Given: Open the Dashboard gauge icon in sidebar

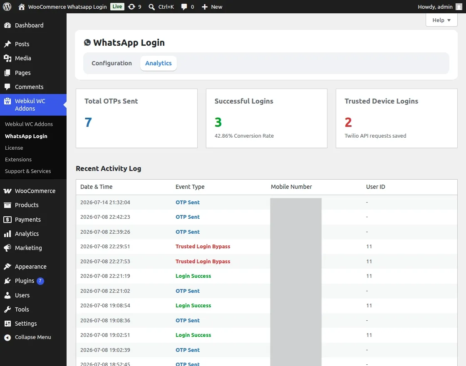Looking at the screenshot, I should [7, 25].
